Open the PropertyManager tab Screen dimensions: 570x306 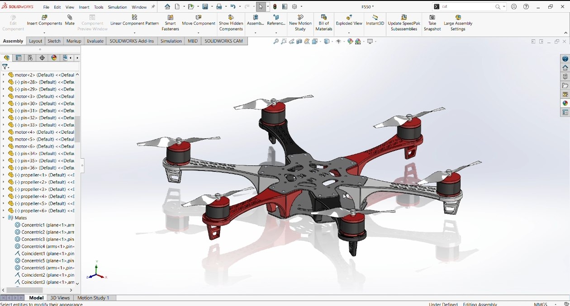pos(19,58)
